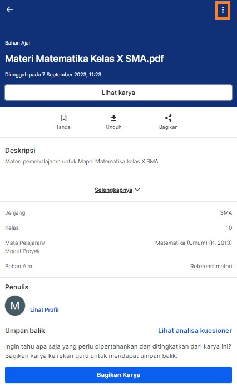Screen dimensions: 237x387
Task: Tap the Tandai bookmark icon
Action: click(x=64, y=118)
